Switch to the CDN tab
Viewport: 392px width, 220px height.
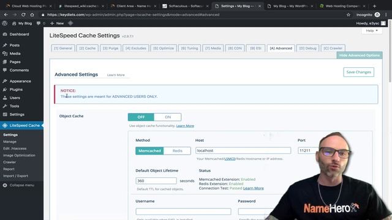coord(235,48)
